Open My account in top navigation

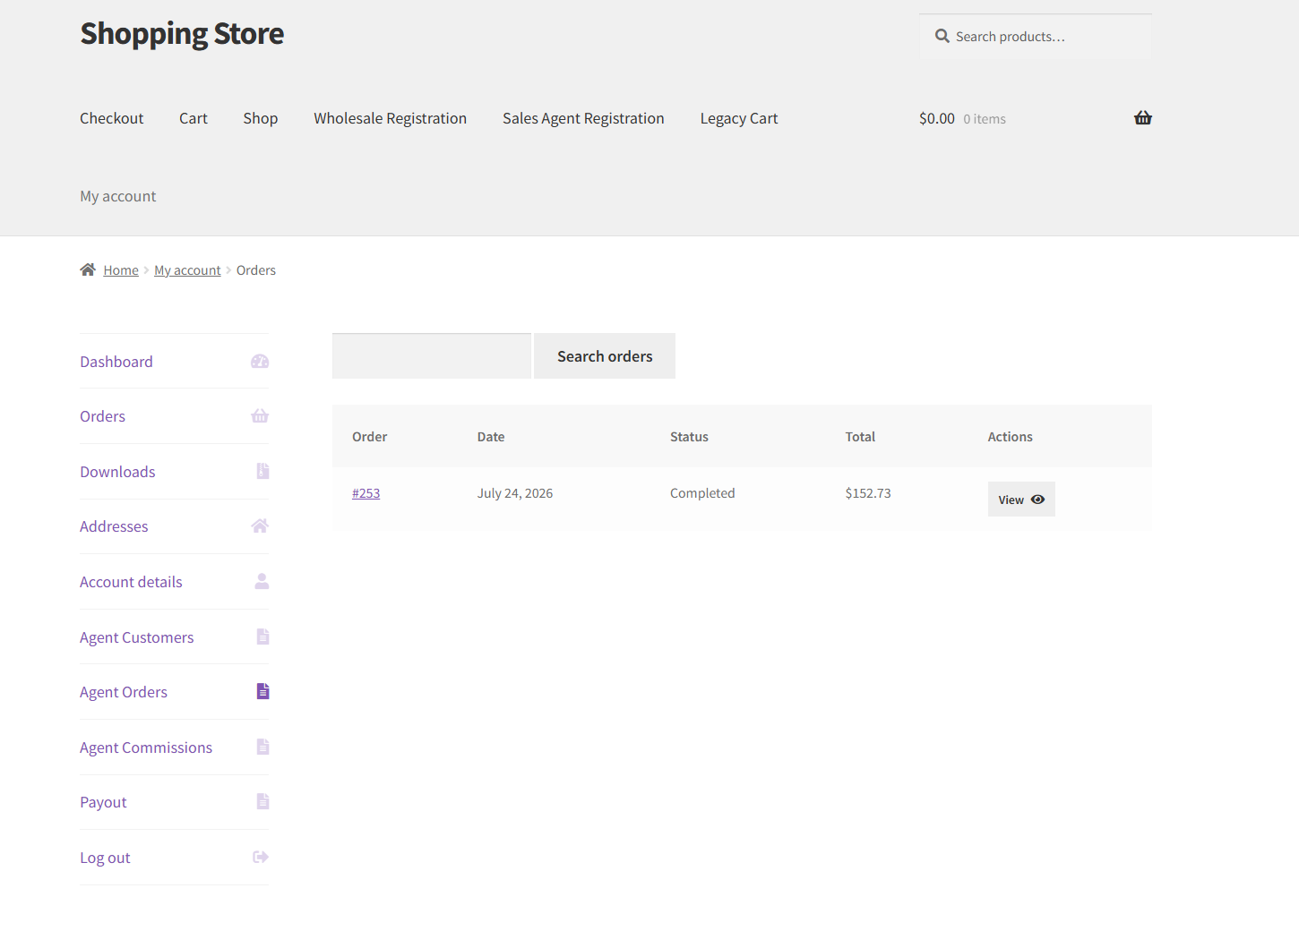coord(118,196)
